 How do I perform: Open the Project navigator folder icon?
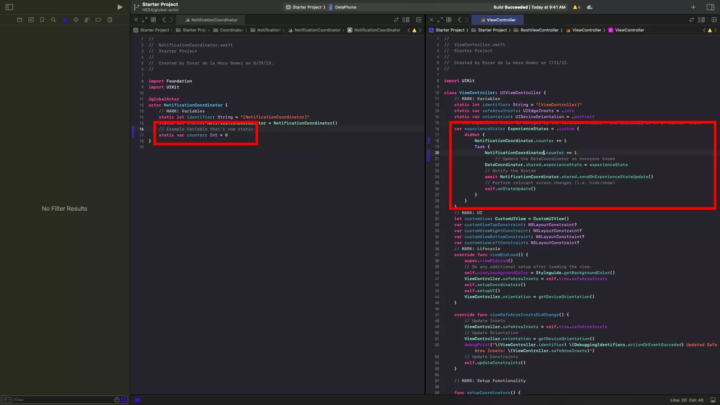coord(20,20)
